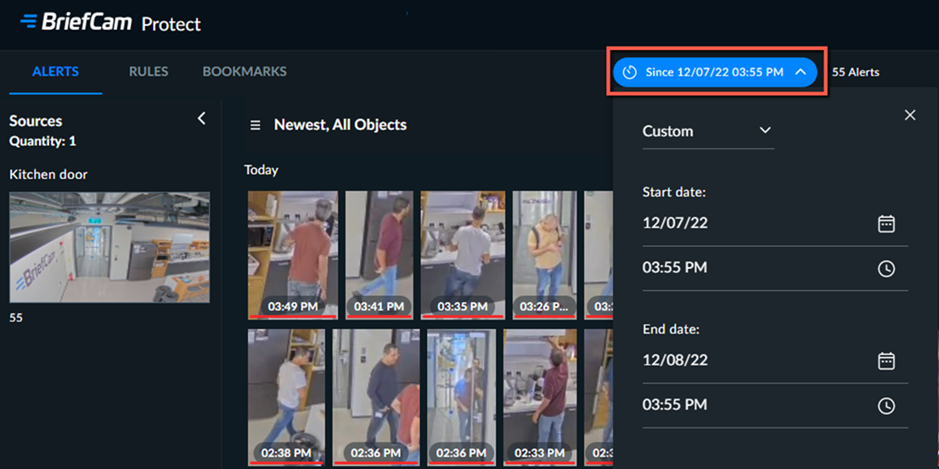Open the 02:33 PM alert thumbnail
The height and width of the screenshot is (469, 939).
pyautogui.click(x=540, y=397)
